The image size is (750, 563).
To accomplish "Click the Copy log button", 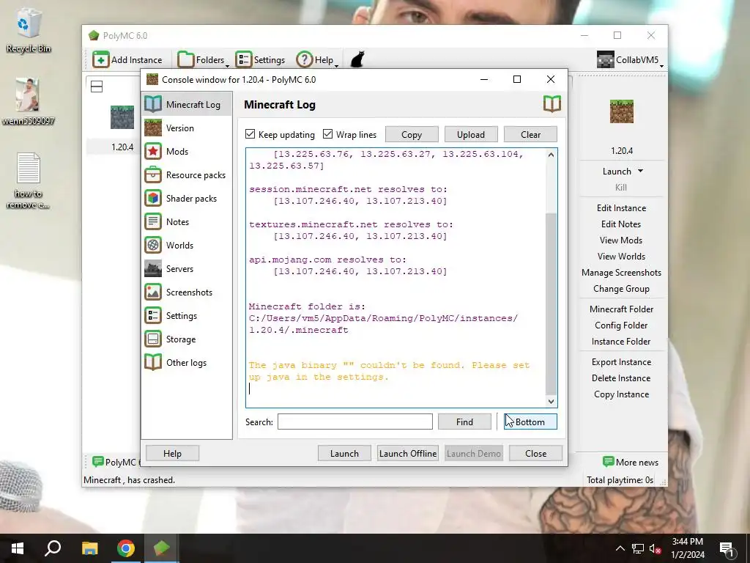I will tap(412, 135).
